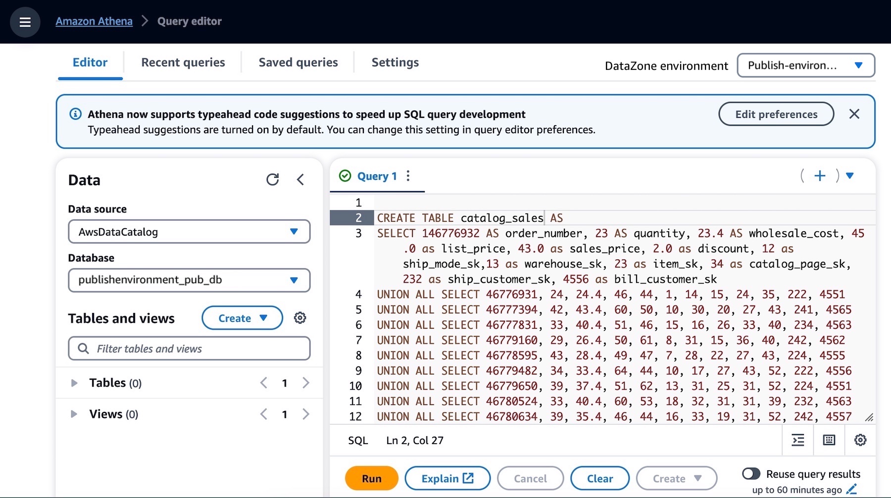This screenshot has height=498, width=891.
Task: Edit the reuse query results duration
Action: pos(851,490)
